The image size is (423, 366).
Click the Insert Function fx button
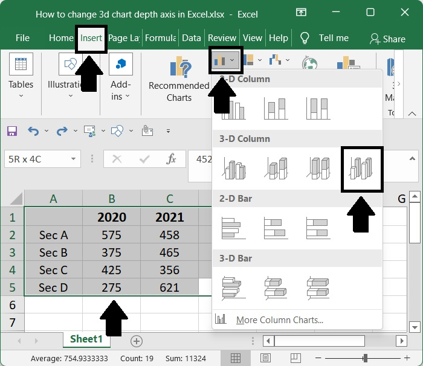(x=171, y=159)
